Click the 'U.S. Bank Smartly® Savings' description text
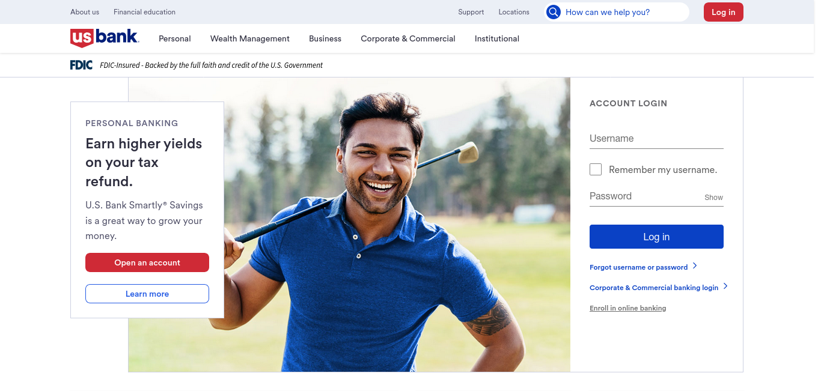This screenshot has width=821, height=391. pos(144,220)
